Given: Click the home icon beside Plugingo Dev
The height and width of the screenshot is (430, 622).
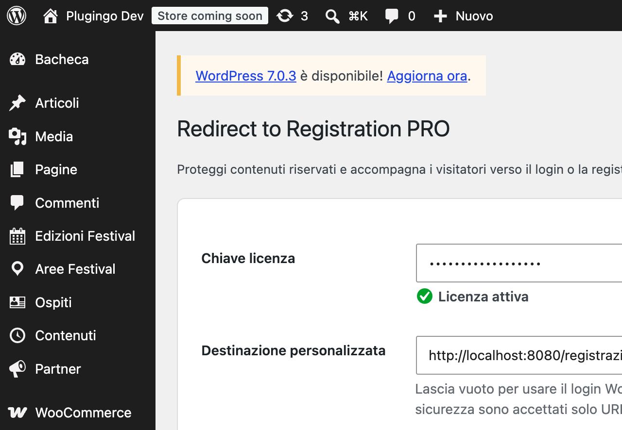Looking at the screenshot, I should click(x=51, y=16).
